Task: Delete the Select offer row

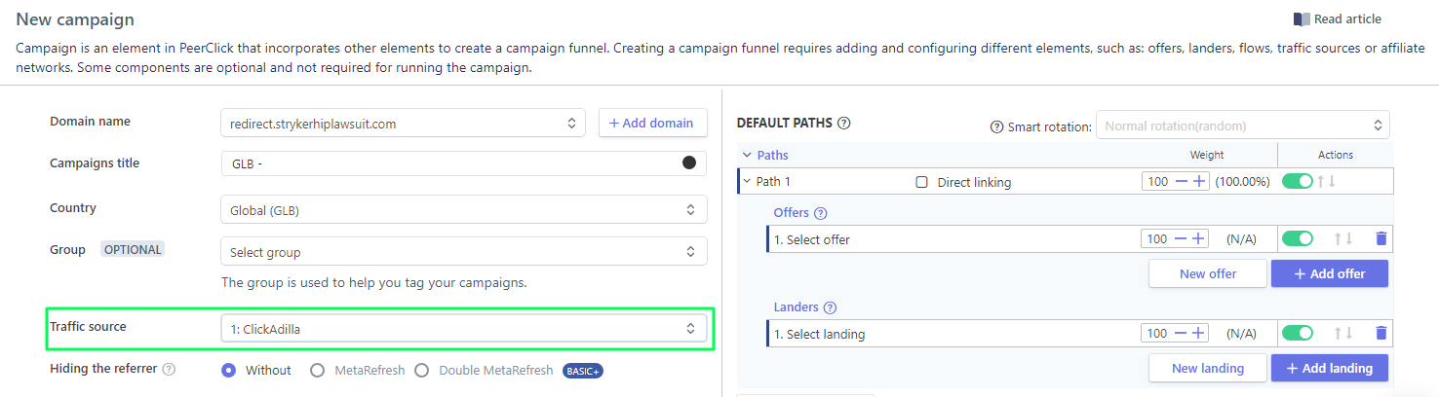Action: coord(1381,238)
